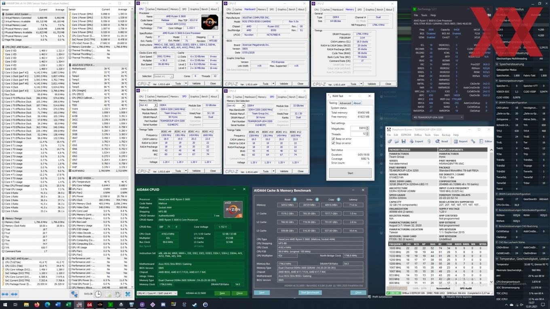
Task: Click Close in AIDA64 Cache & Memory Benchmark
Action: coord(358,292)
